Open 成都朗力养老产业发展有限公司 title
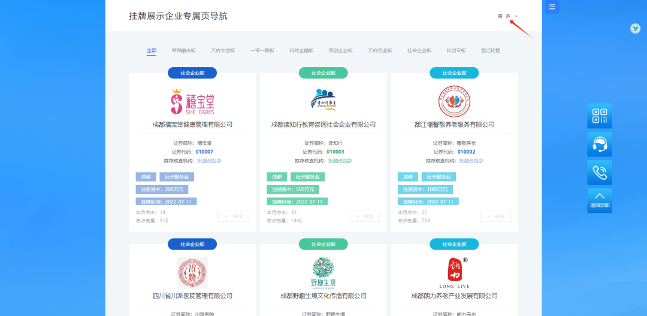This screenshot has height=316, width=647. coord(454,296)
